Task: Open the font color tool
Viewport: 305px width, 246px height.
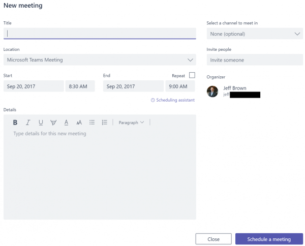Action: coord(66,122)
